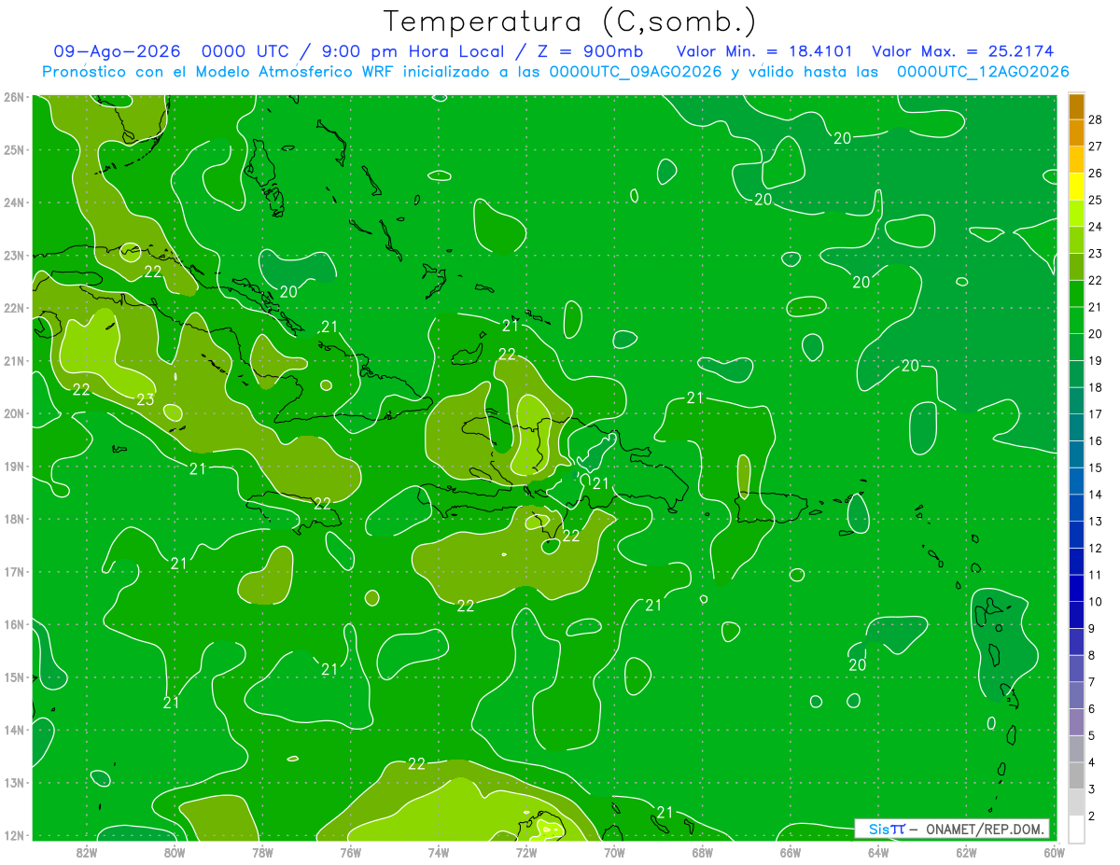This screenshot has width=1120, height=865.
Task: Click the "66W" longitude axis label
Action: click(790, 852)
